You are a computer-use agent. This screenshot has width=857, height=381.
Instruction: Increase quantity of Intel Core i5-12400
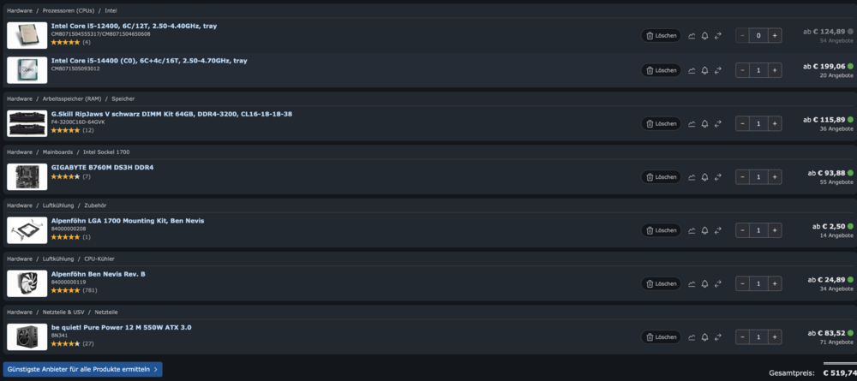pos(775,36)
